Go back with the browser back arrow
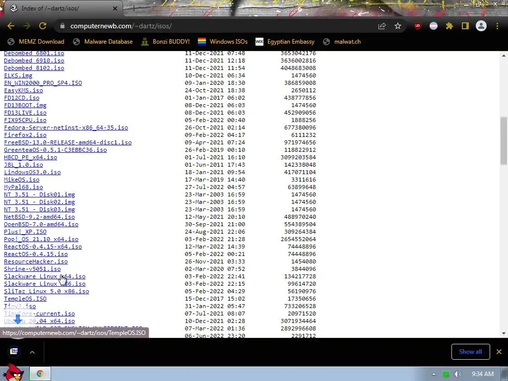This screenshot has width=508, height=381. click(11, 26)
